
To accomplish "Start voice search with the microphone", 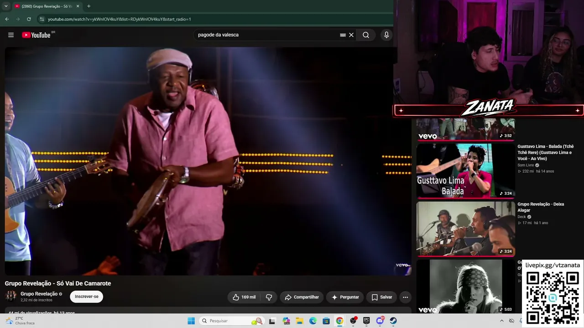I will (x=386, y=35).
